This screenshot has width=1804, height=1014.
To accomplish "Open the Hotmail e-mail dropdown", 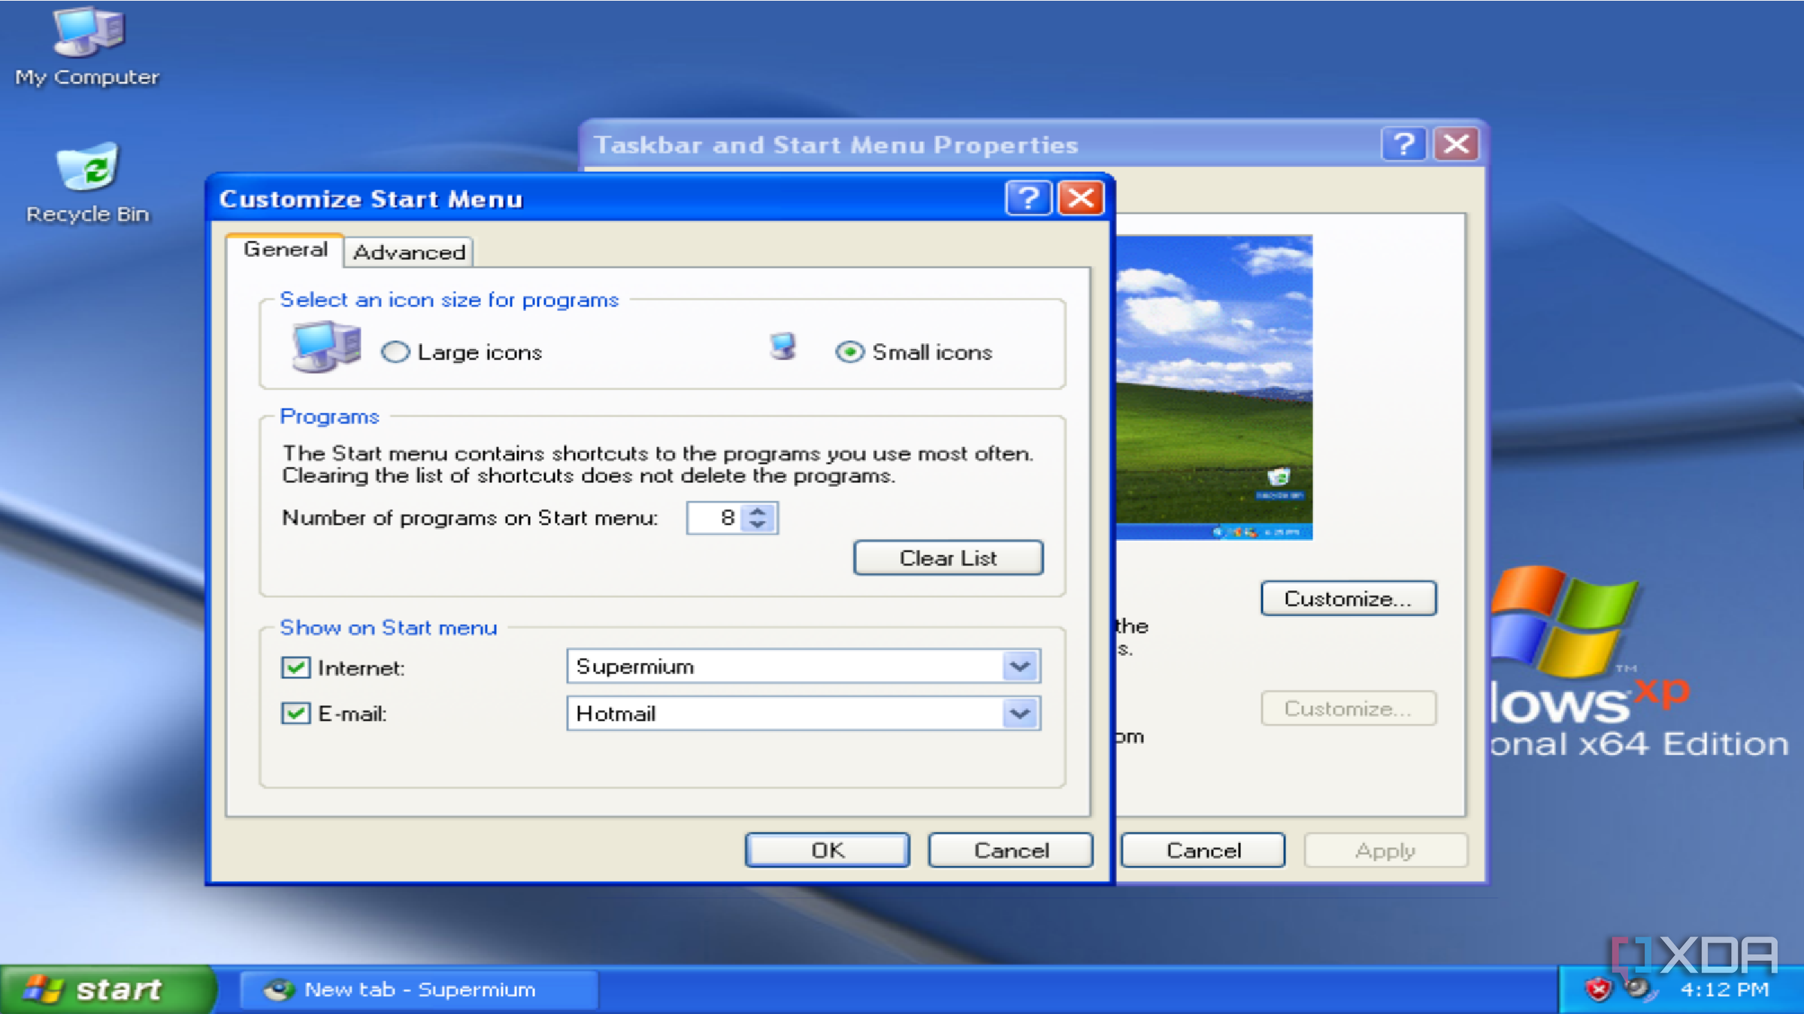I will [1019, 713].
